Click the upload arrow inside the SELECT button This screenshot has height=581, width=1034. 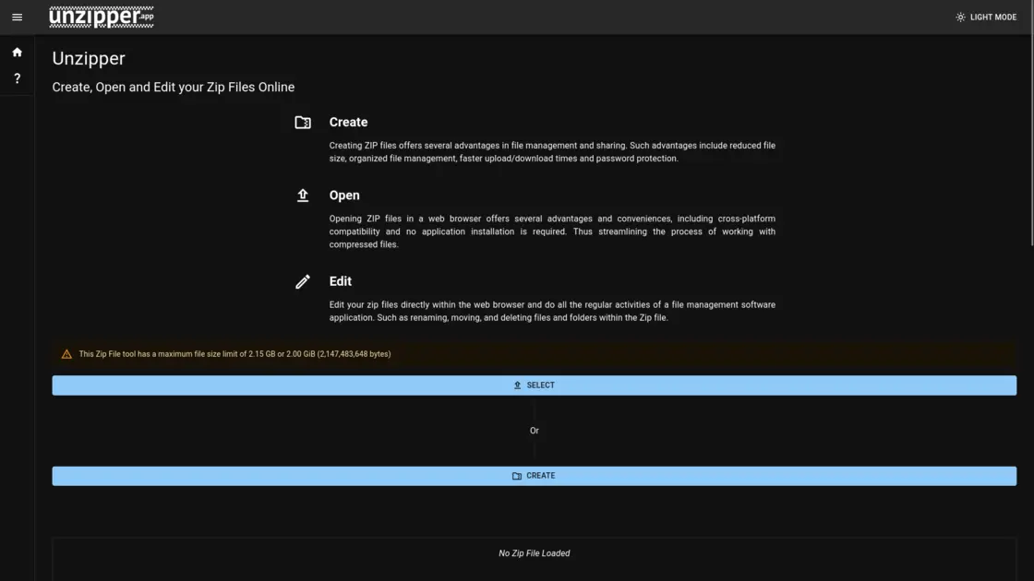(518, 385)
